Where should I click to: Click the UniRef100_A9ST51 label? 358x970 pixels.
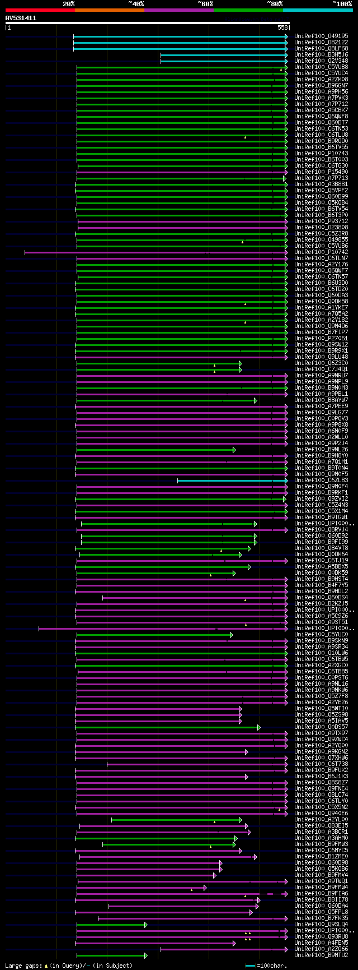coord(321,622)
